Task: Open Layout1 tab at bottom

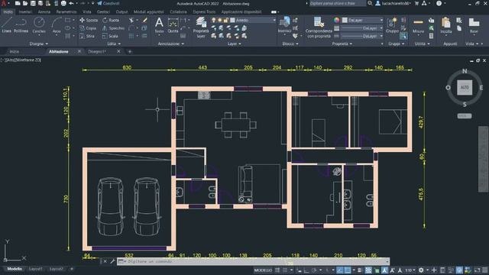Action: tap(36, 269)
